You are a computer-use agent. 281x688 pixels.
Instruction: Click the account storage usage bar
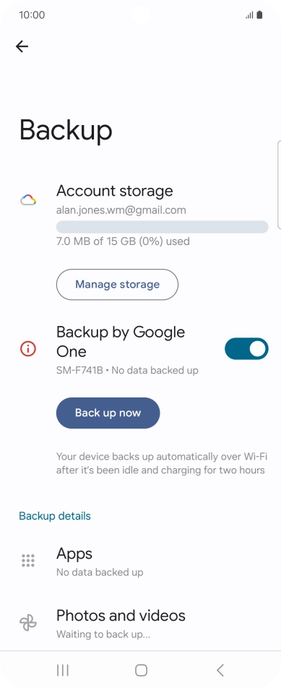click(163, 227)
